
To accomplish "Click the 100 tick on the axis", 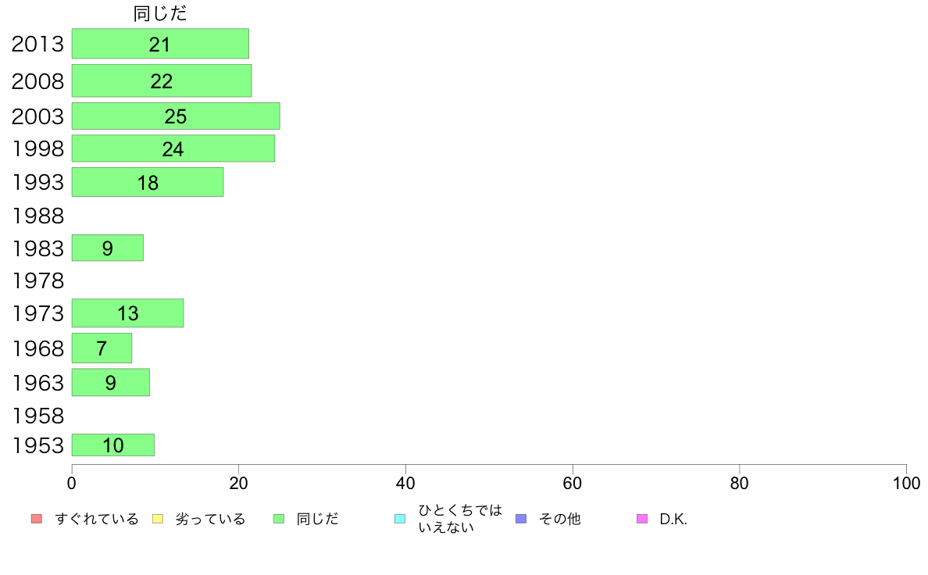I will pyautogui.click(x=906, y=484).
